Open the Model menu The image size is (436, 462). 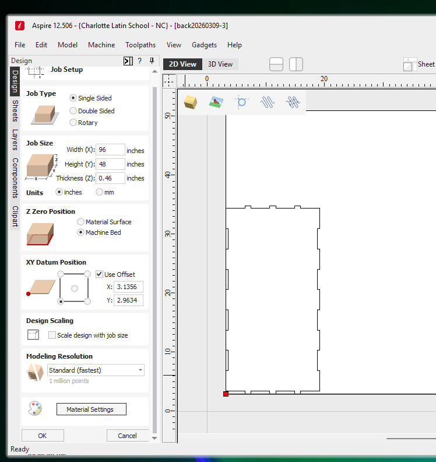[68, 45]
